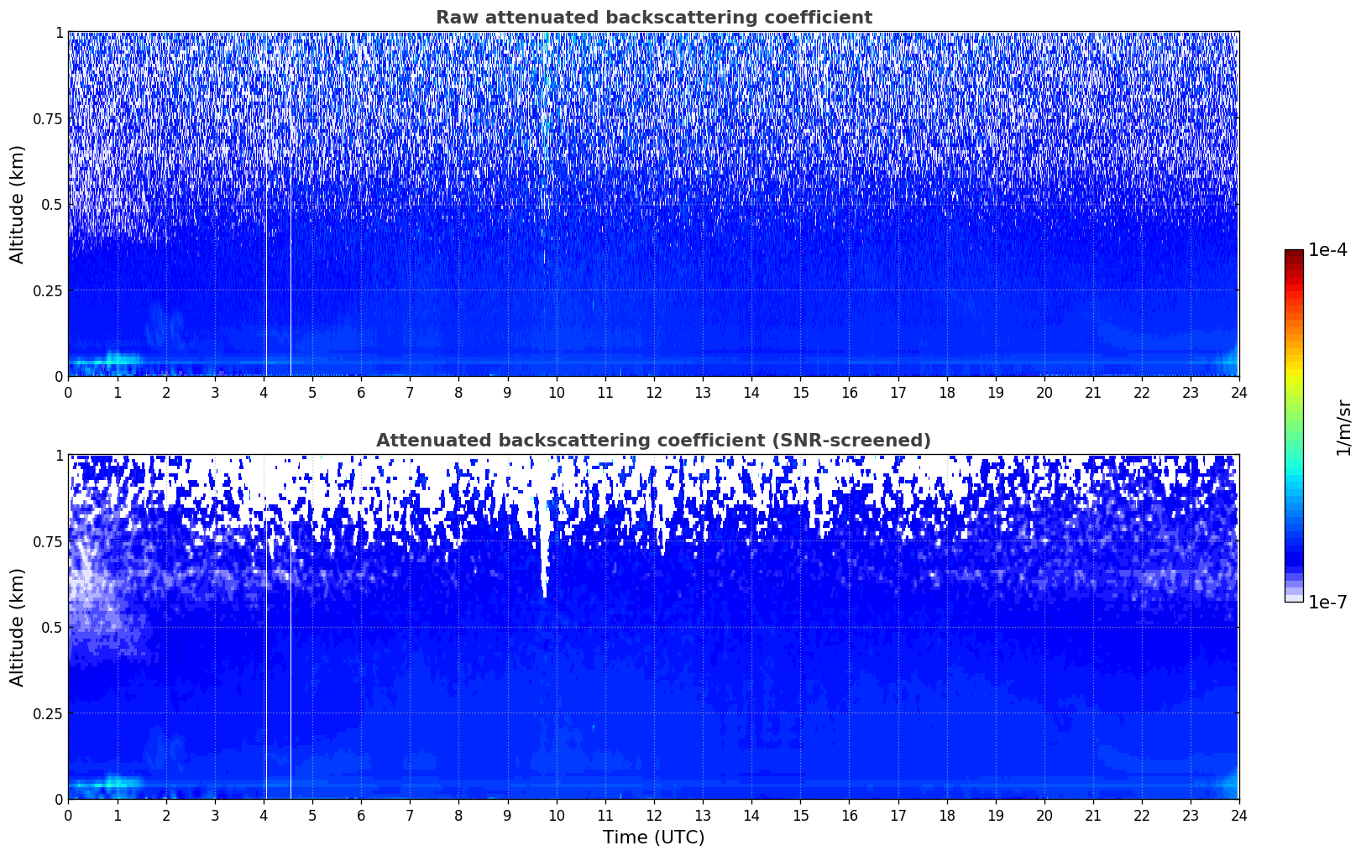This screenshot has height=856, width=1361.
Task: Click hour tick 21 under the raw plot
Action: [x=1093, y=392]
